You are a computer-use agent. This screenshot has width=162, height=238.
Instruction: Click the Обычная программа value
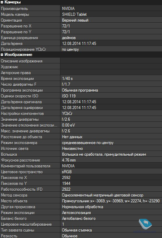point(80,90)
